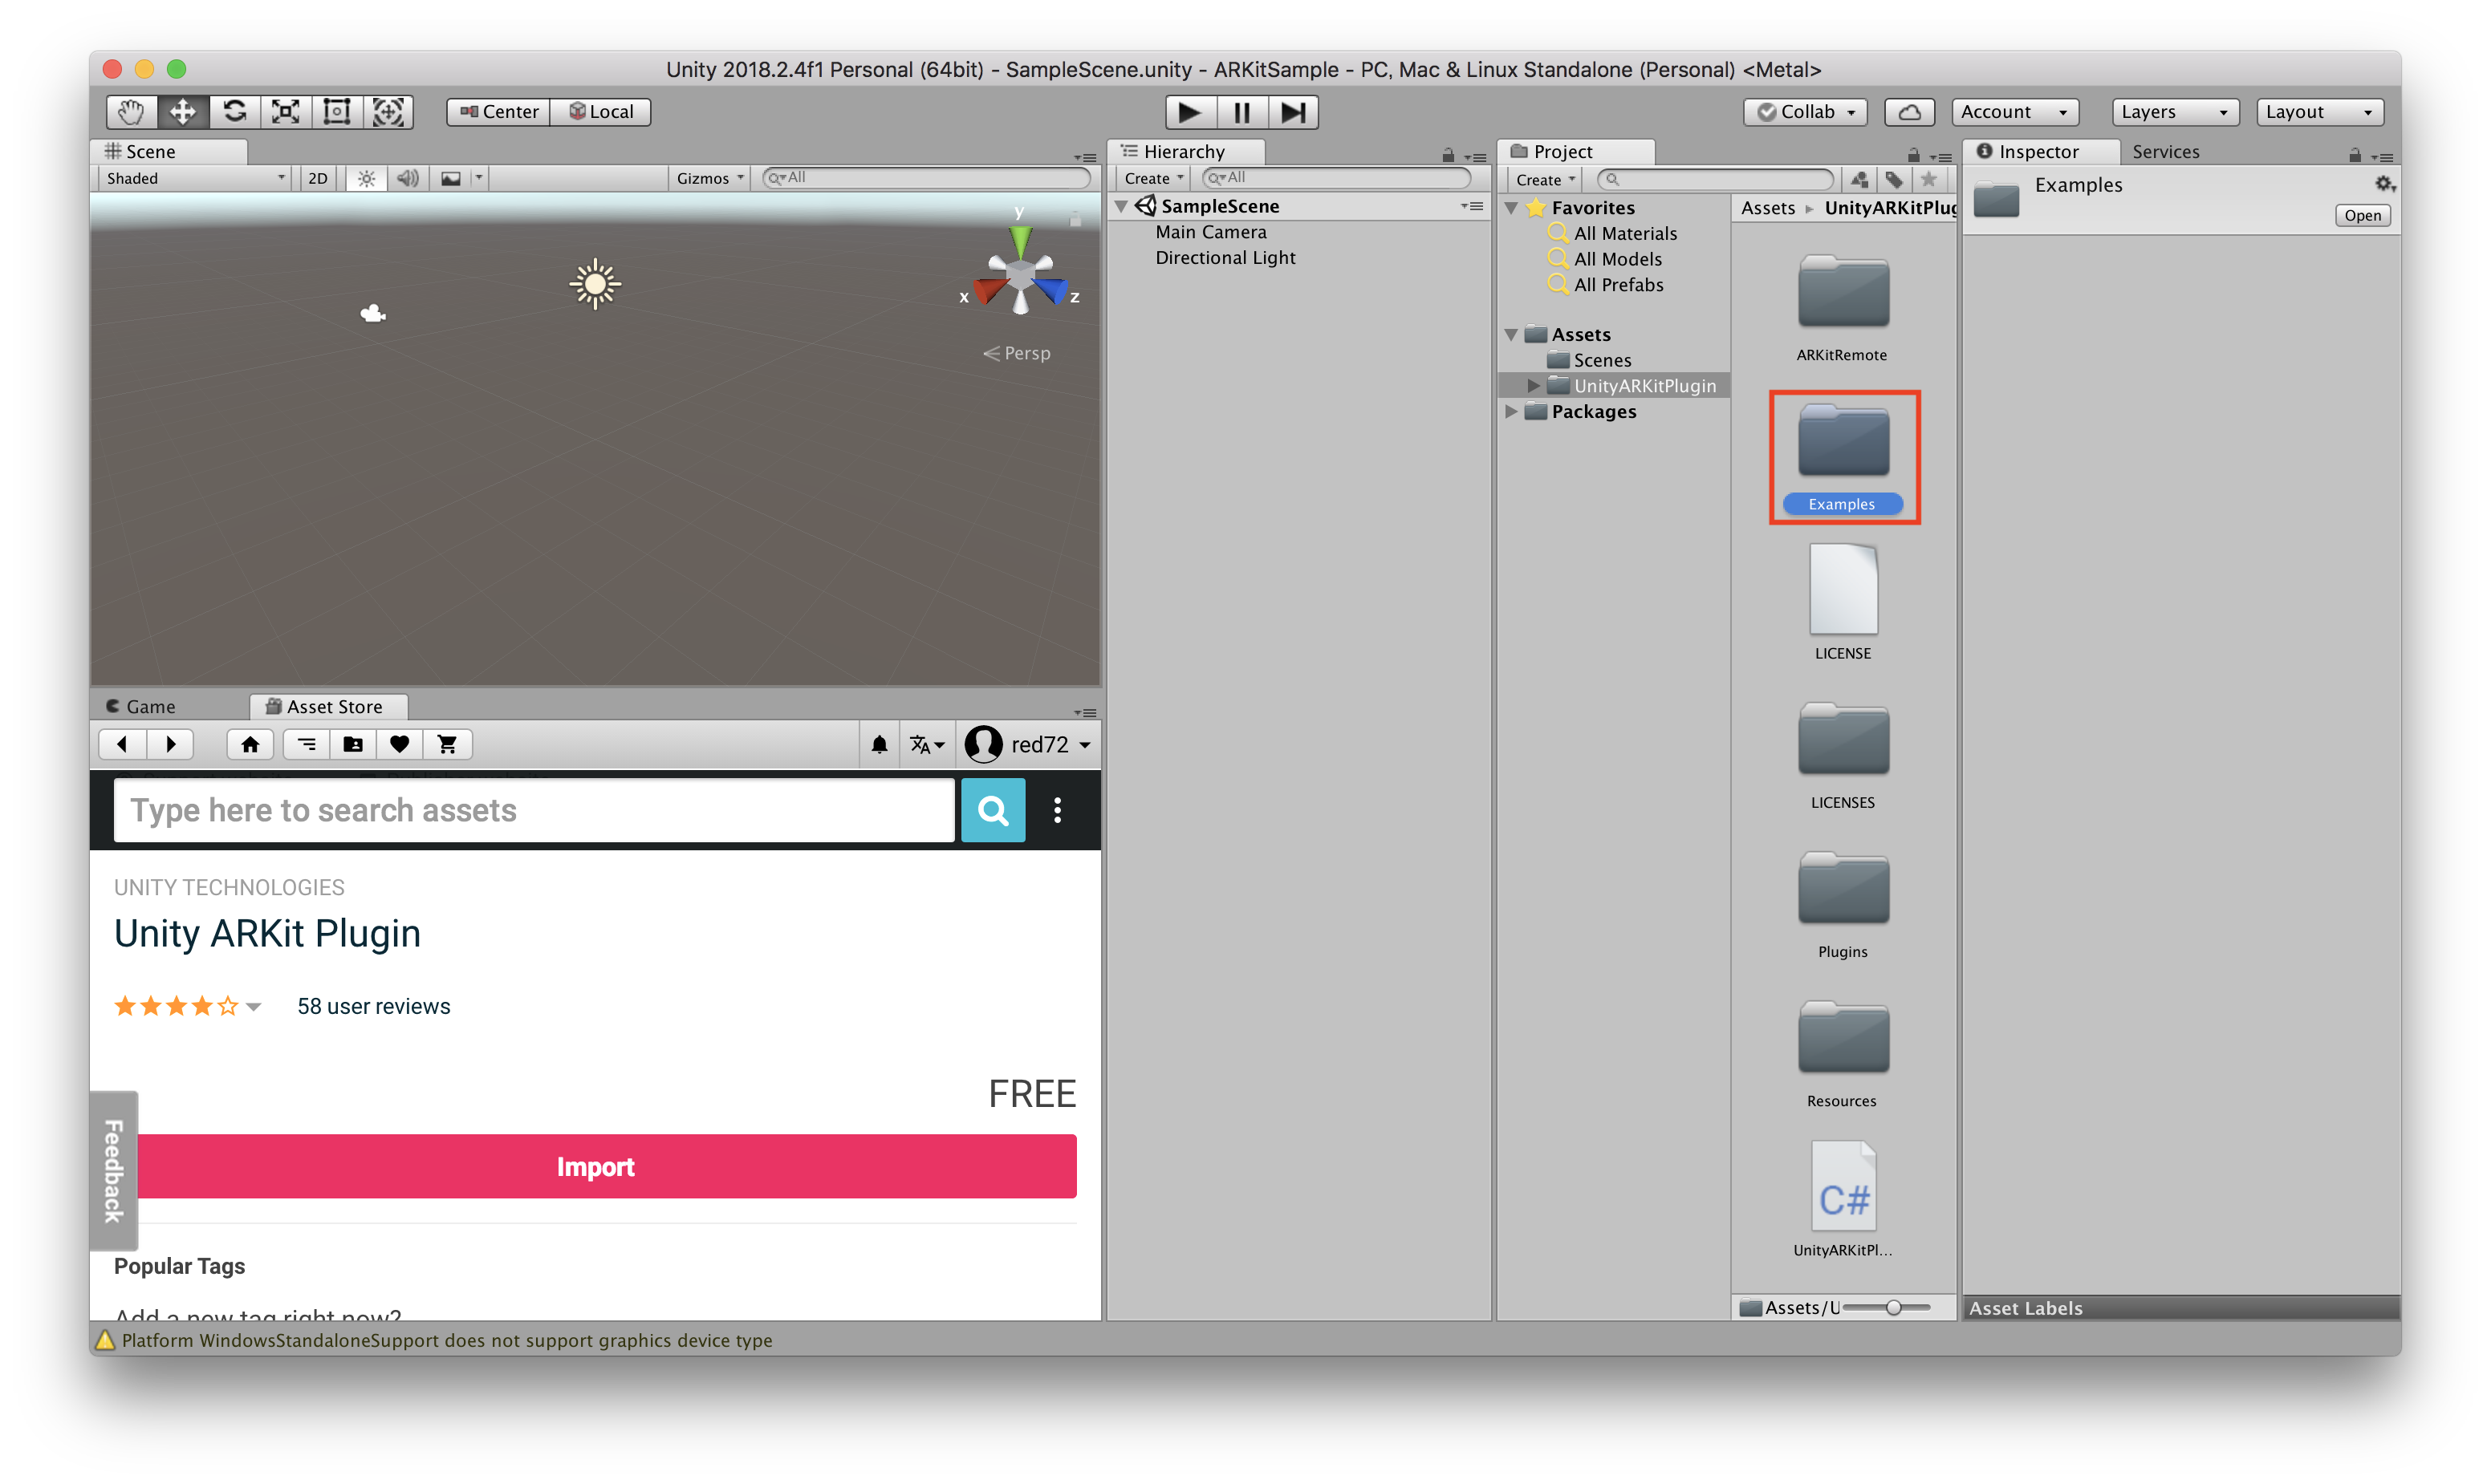Viewport: 2491px width, 1484px height.
Task: Click the pink Import button
Action: point(596,1167)
